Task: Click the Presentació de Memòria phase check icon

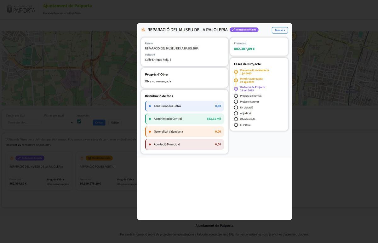Action: pos(236,72)
